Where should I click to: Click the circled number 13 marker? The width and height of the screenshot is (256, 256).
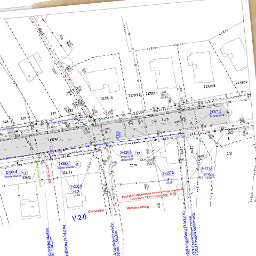24,173
